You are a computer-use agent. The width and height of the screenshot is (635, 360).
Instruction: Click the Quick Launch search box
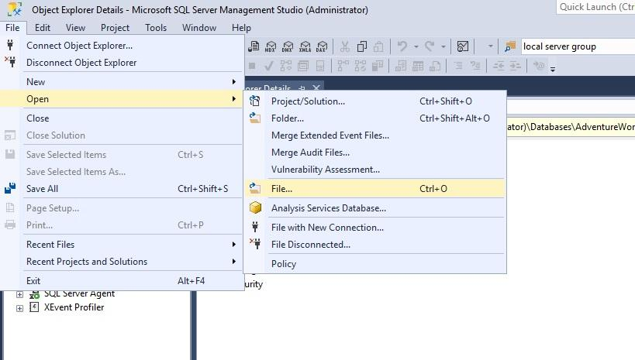coord(596,7)
